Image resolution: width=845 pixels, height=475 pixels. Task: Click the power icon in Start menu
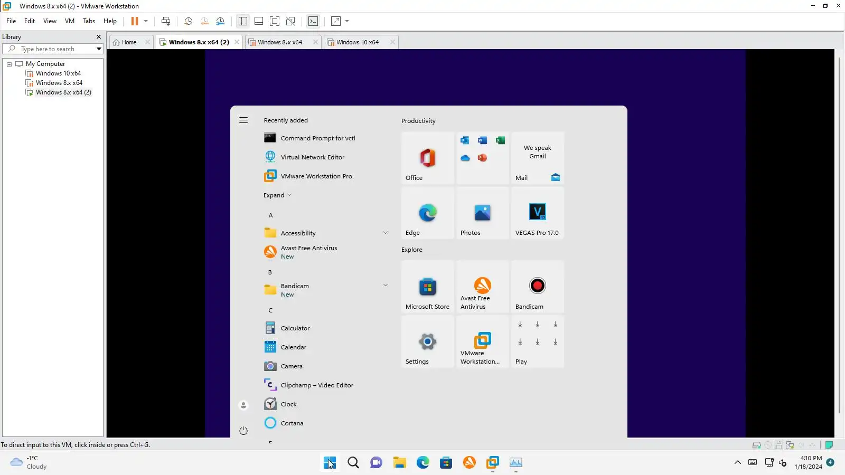click(243, 431)
